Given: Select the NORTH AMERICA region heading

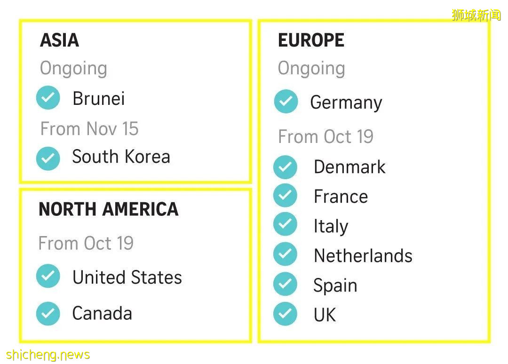Looking at the screenshot, I should [x=109, y=209].
